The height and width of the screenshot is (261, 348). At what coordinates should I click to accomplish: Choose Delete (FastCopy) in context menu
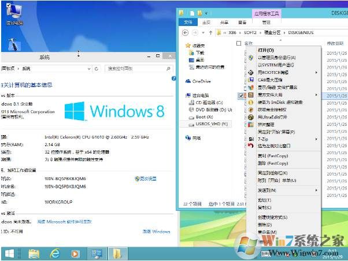pyautogui.click(x=273, y=163)
